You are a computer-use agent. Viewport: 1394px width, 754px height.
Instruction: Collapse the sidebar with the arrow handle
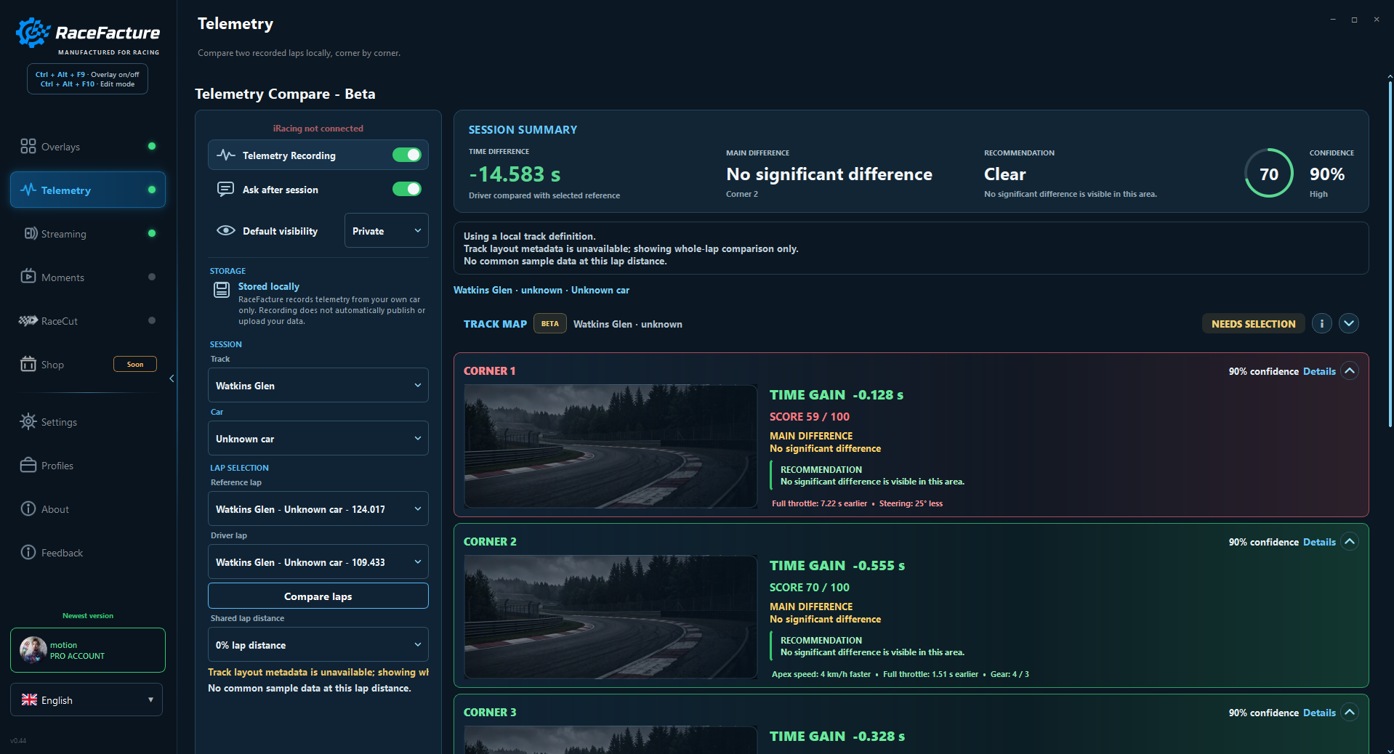click(x=172, y=378)
